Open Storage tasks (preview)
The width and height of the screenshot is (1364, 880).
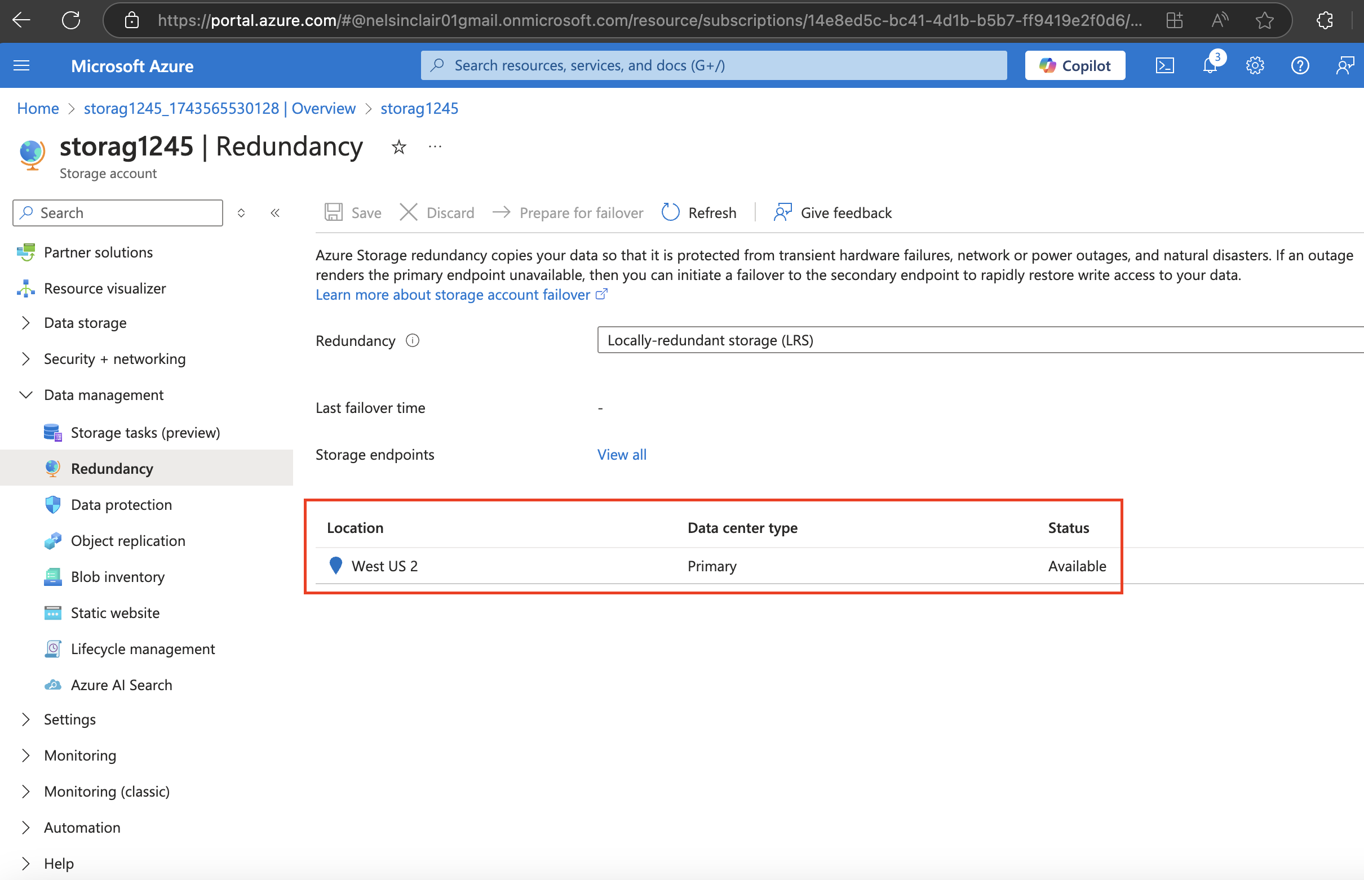(x=147, y=433)
